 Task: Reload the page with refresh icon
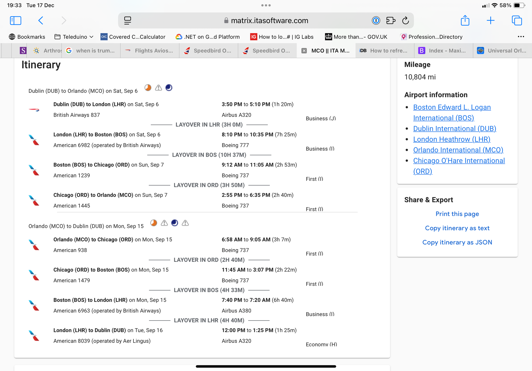point(405,20)
